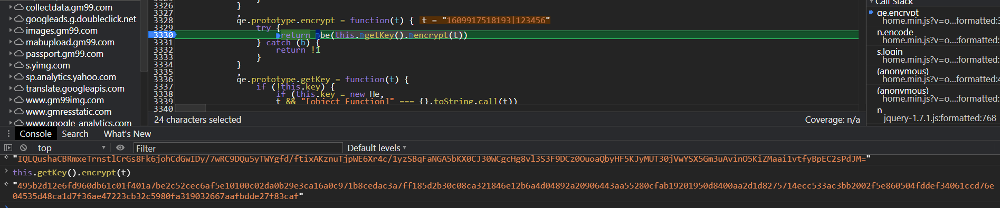Click the sources tree vertical scrollbar
The image size is (1000, 208).
pyautogui.click(x=144, y=36)
